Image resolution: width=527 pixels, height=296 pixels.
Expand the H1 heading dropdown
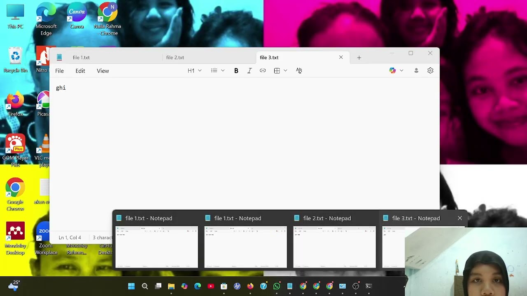(x=195, y=71)
